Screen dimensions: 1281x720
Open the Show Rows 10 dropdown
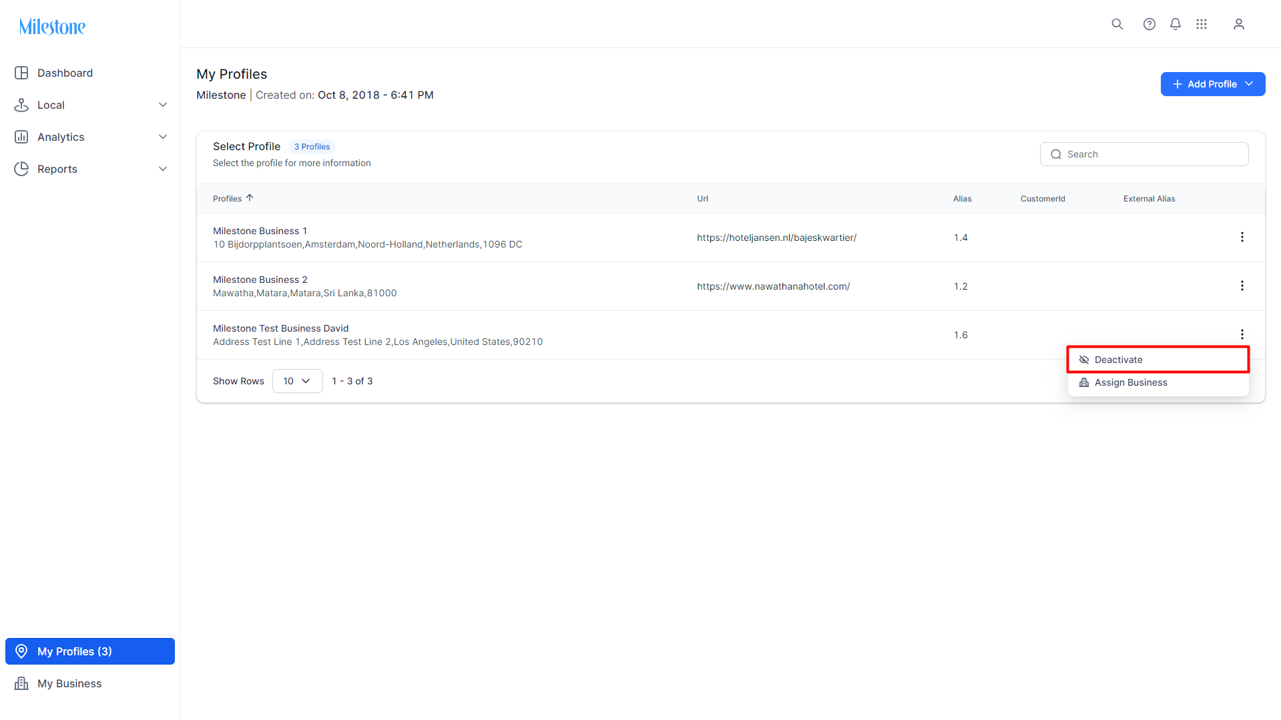[x=298, y=381]
